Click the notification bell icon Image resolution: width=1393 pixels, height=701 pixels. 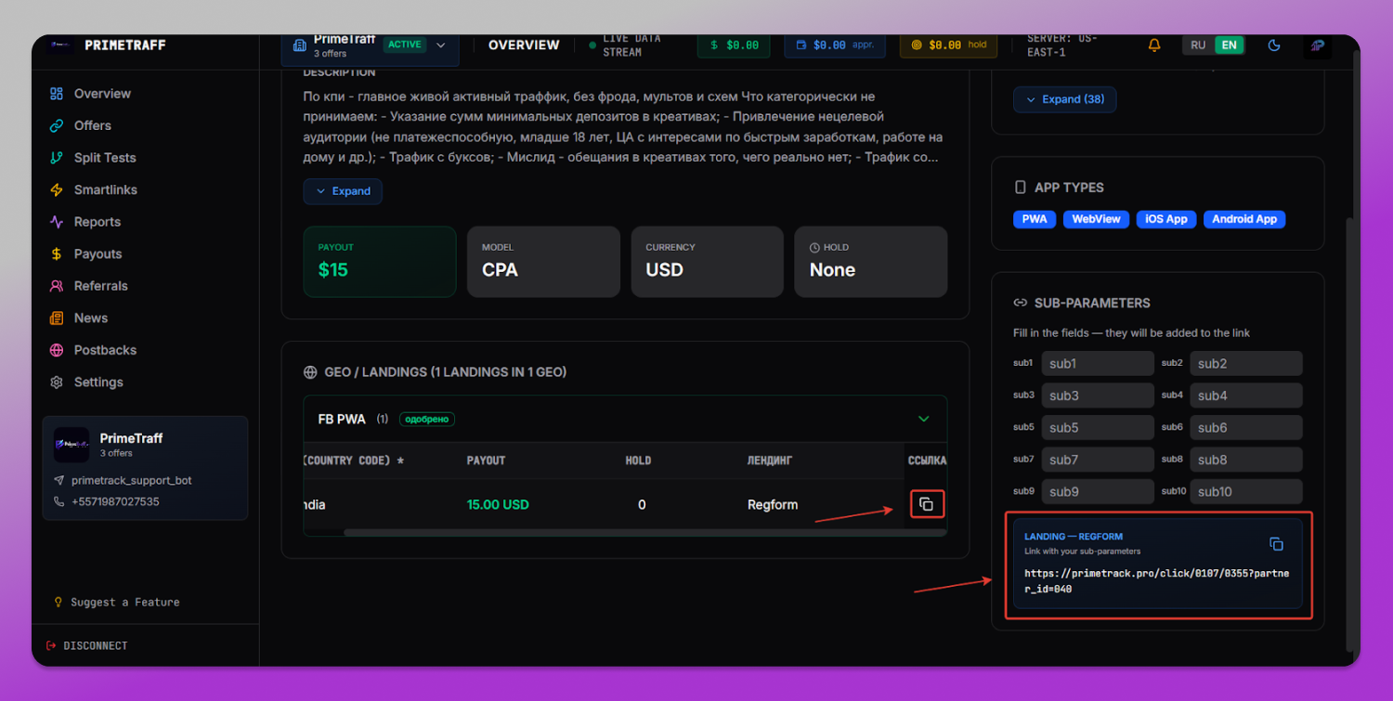pos(1154,45)
